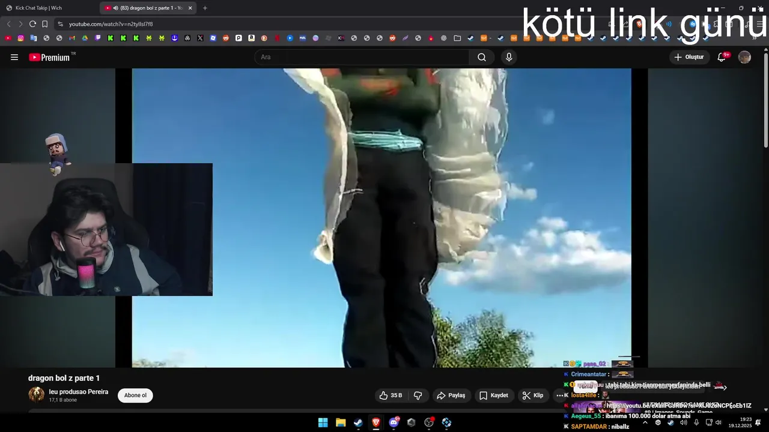Image resolution: width=769 pixels, height=432 pixels.
Task: Select the dragon bol z parte 1 tab
Action: pyautogui.click(x=147, y=8)
